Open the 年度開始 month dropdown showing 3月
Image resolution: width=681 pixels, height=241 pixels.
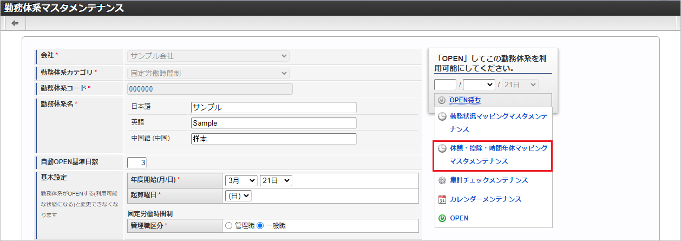coord(241,180)
